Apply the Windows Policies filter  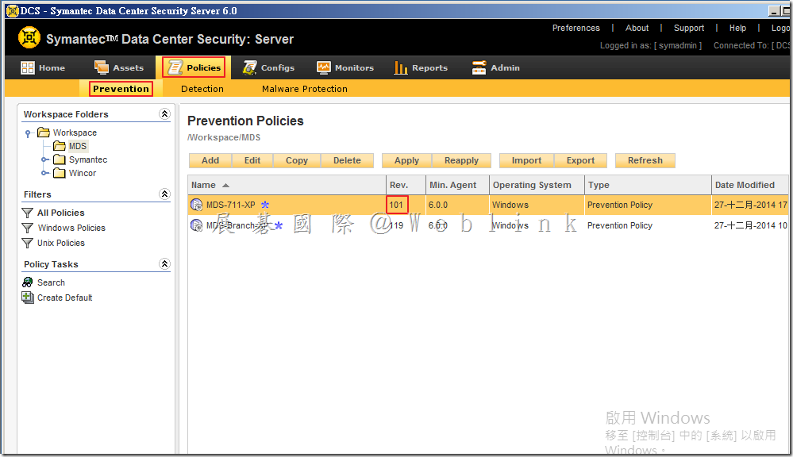click(x=71, y=228)
